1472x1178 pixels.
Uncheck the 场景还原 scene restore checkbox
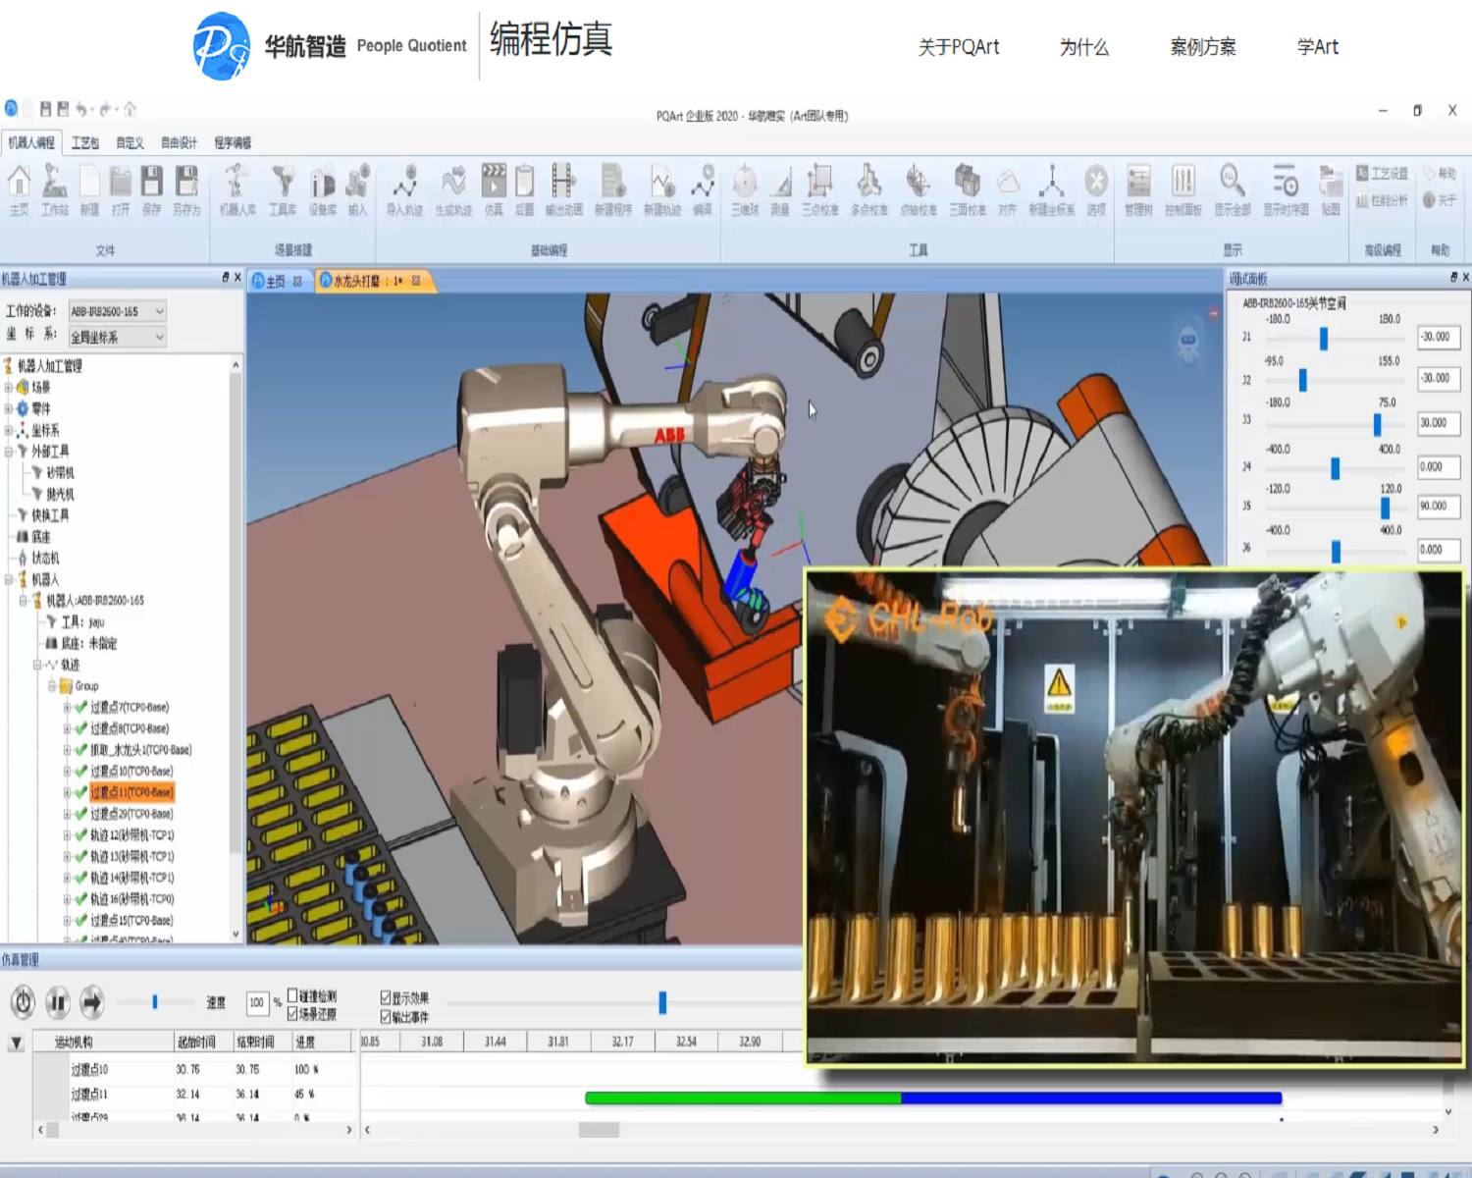point(292,1014)
